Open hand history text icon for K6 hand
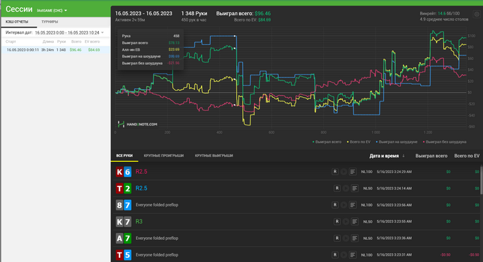This screenshot has height=262, width=483. (353, 172)
